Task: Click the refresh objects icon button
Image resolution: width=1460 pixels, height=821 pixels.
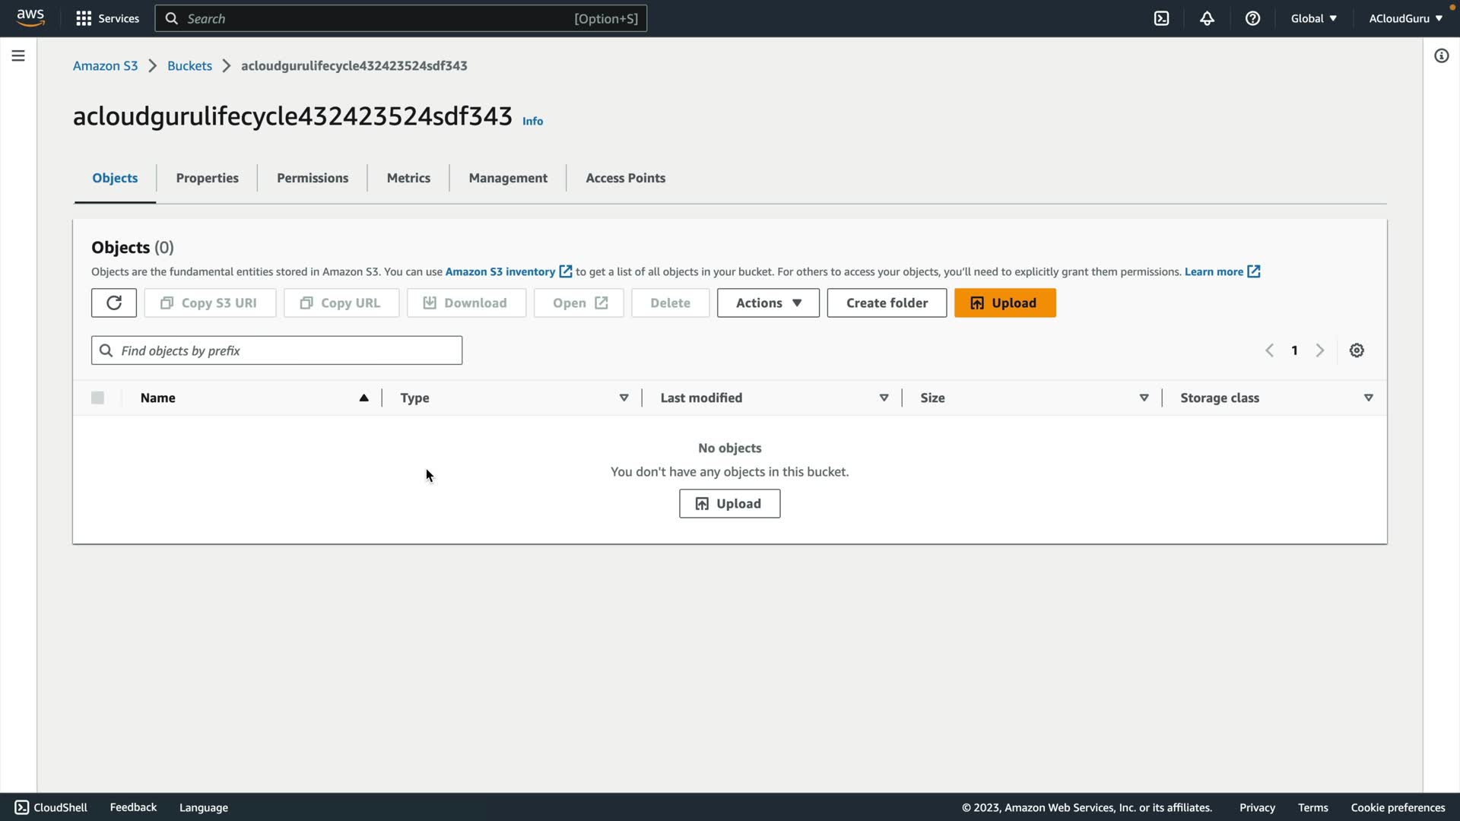Action: 114,303
